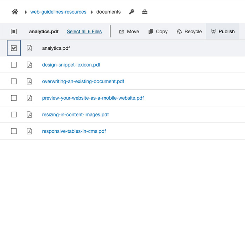Viewport: 245px width, 245px height.
Task: Open web-guidelines-resources breadcrumb link
Action: 58,12
